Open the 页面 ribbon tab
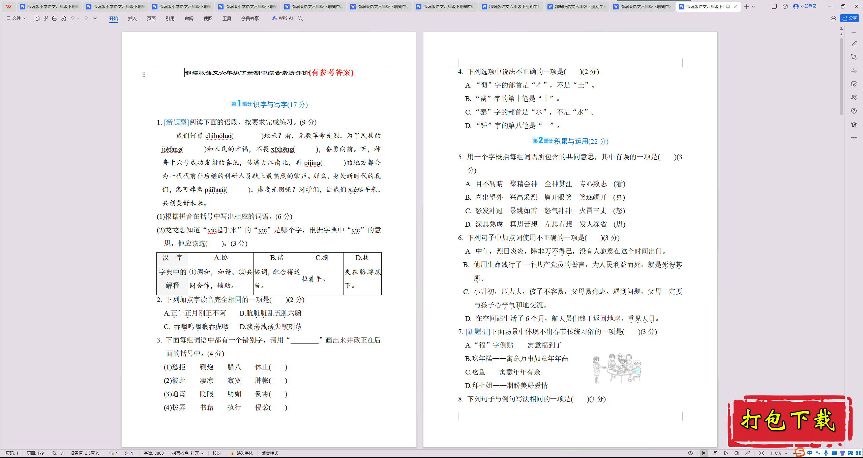Image resolution: width=863 pixels, height=458 pixels. (x=151, y=19)
